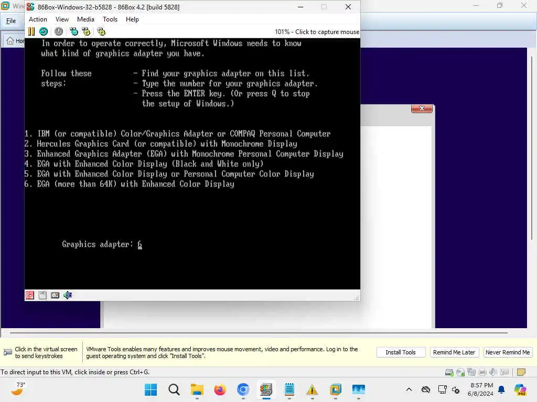Open File Explorer from the taskbar
This screenshot has height=402, width=537.
pos(197,389)
